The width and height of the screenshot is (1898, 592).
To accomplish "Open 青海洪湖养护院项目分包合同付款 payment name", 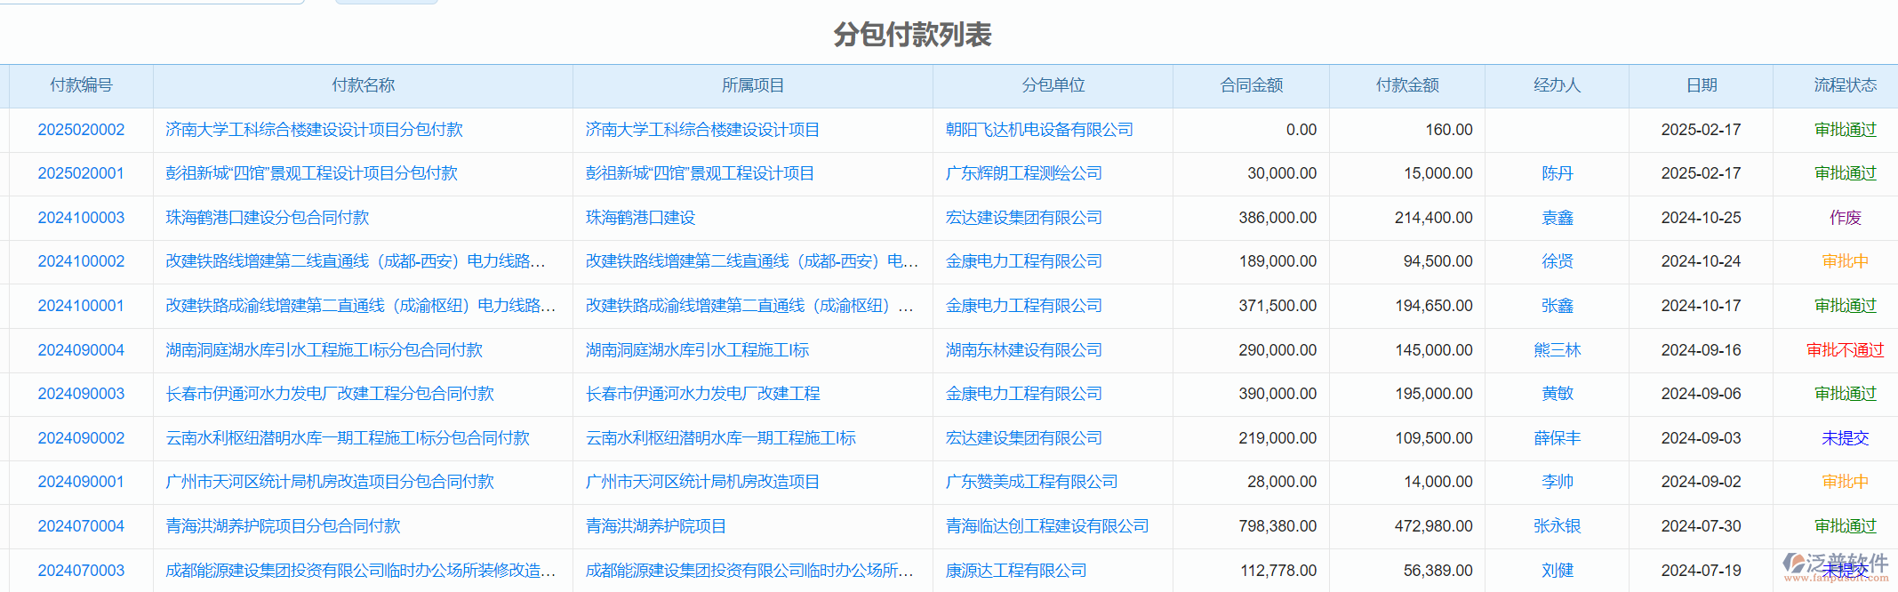I will [x=283, y=526].
